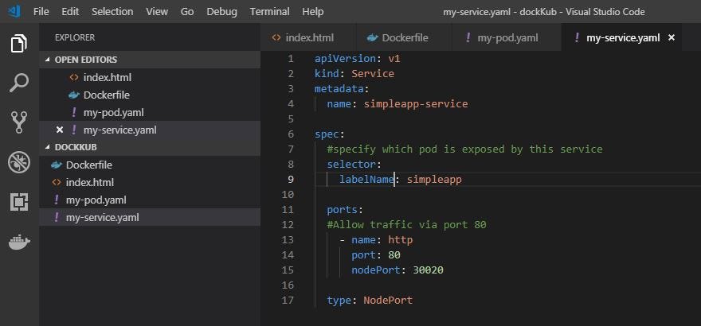Open the Debug menu
Viewport: 701px width, 326px height.
click(x=221, y=12)
